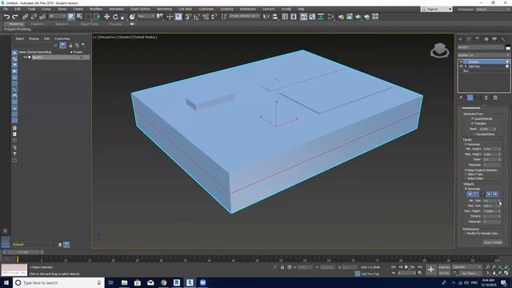Open Display menu in Scene Explorer

point(34,38)
